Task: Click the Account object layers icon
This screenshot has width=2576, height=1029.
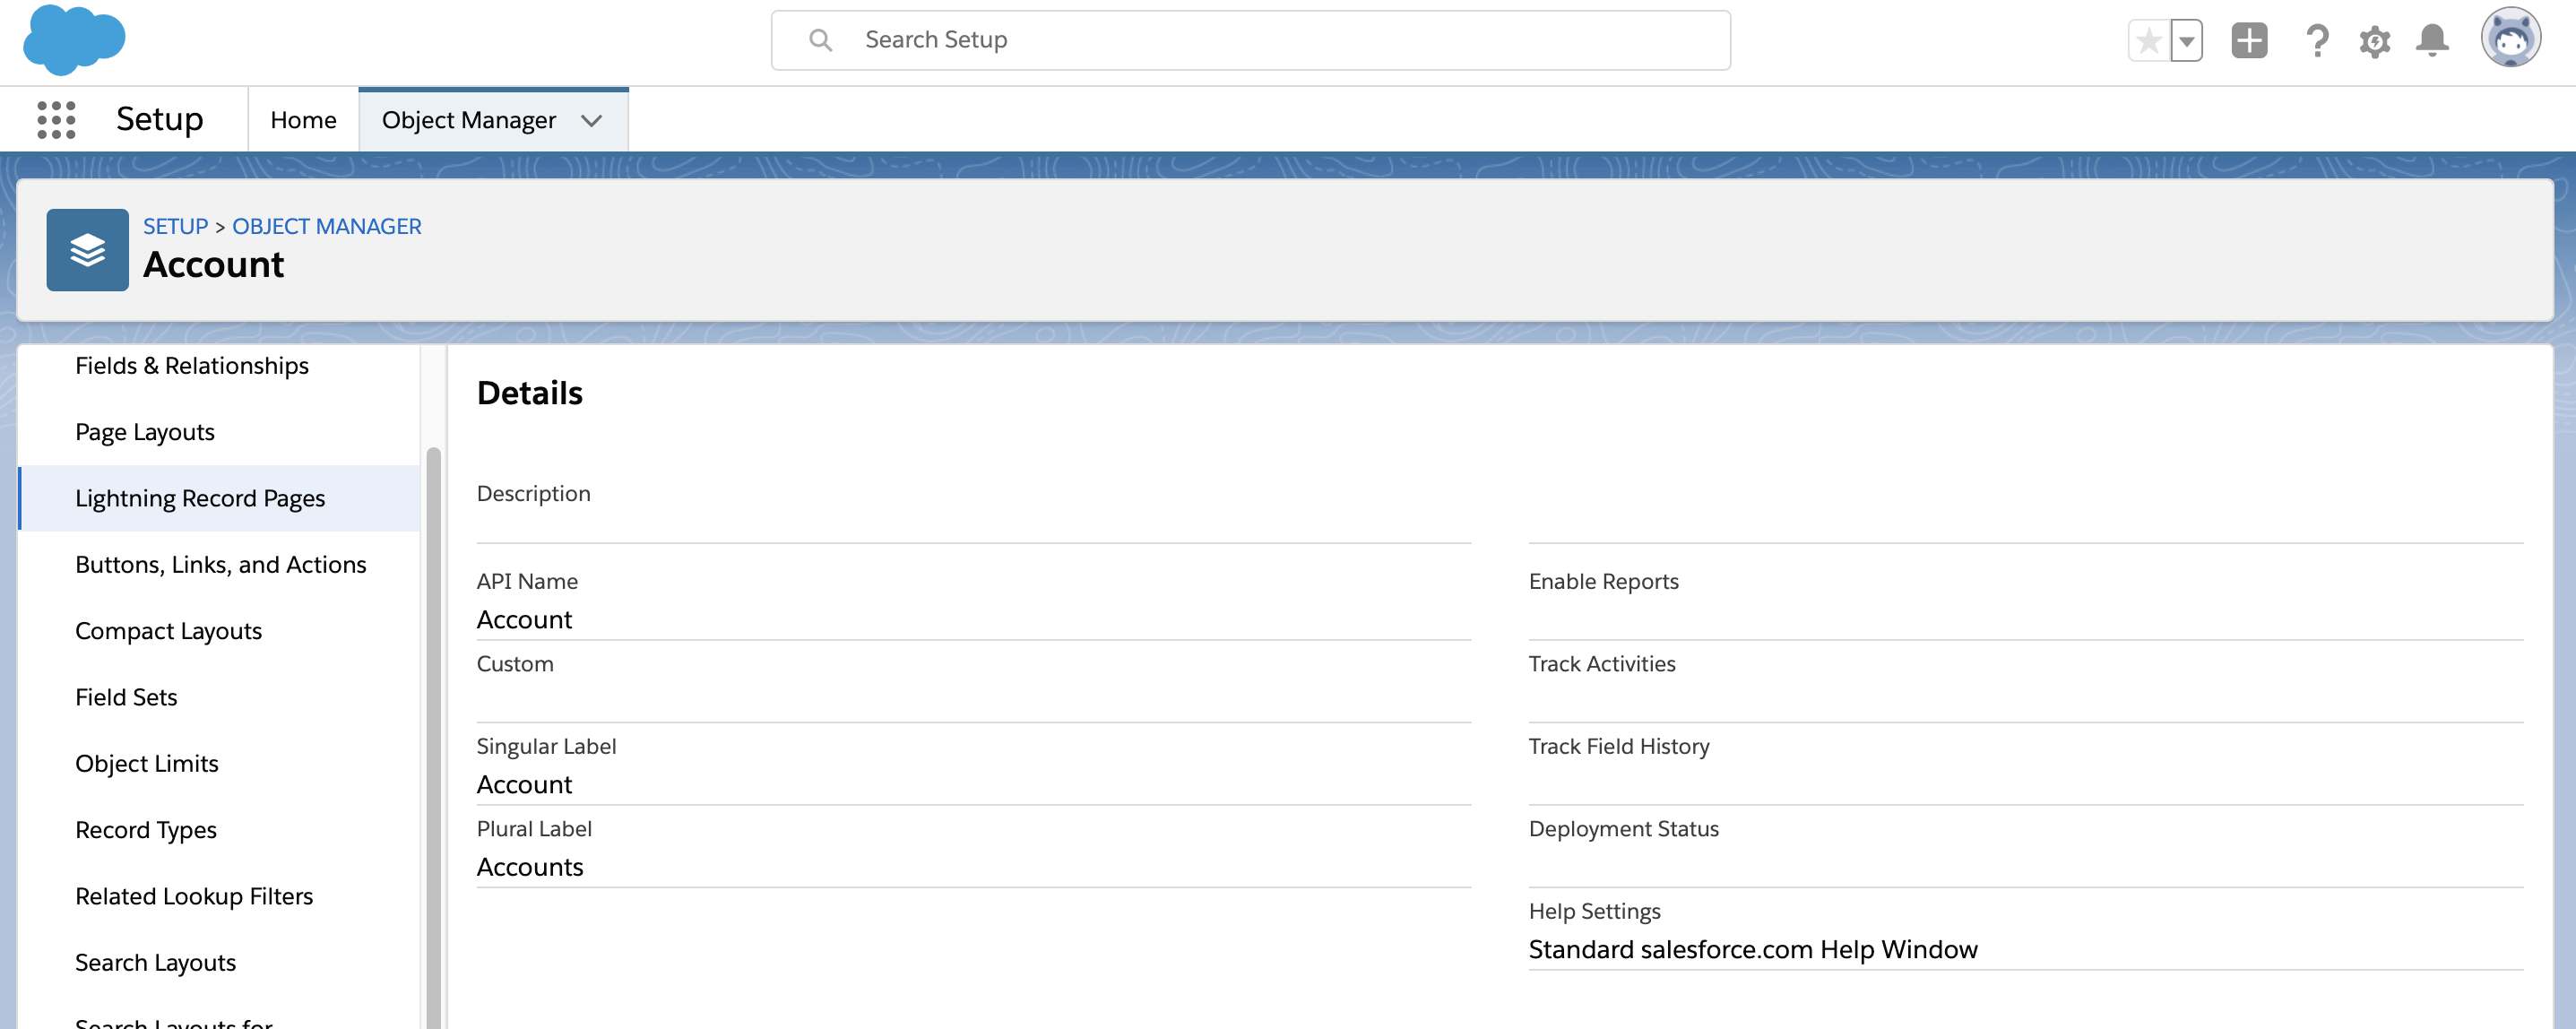Action: (87, 250)
